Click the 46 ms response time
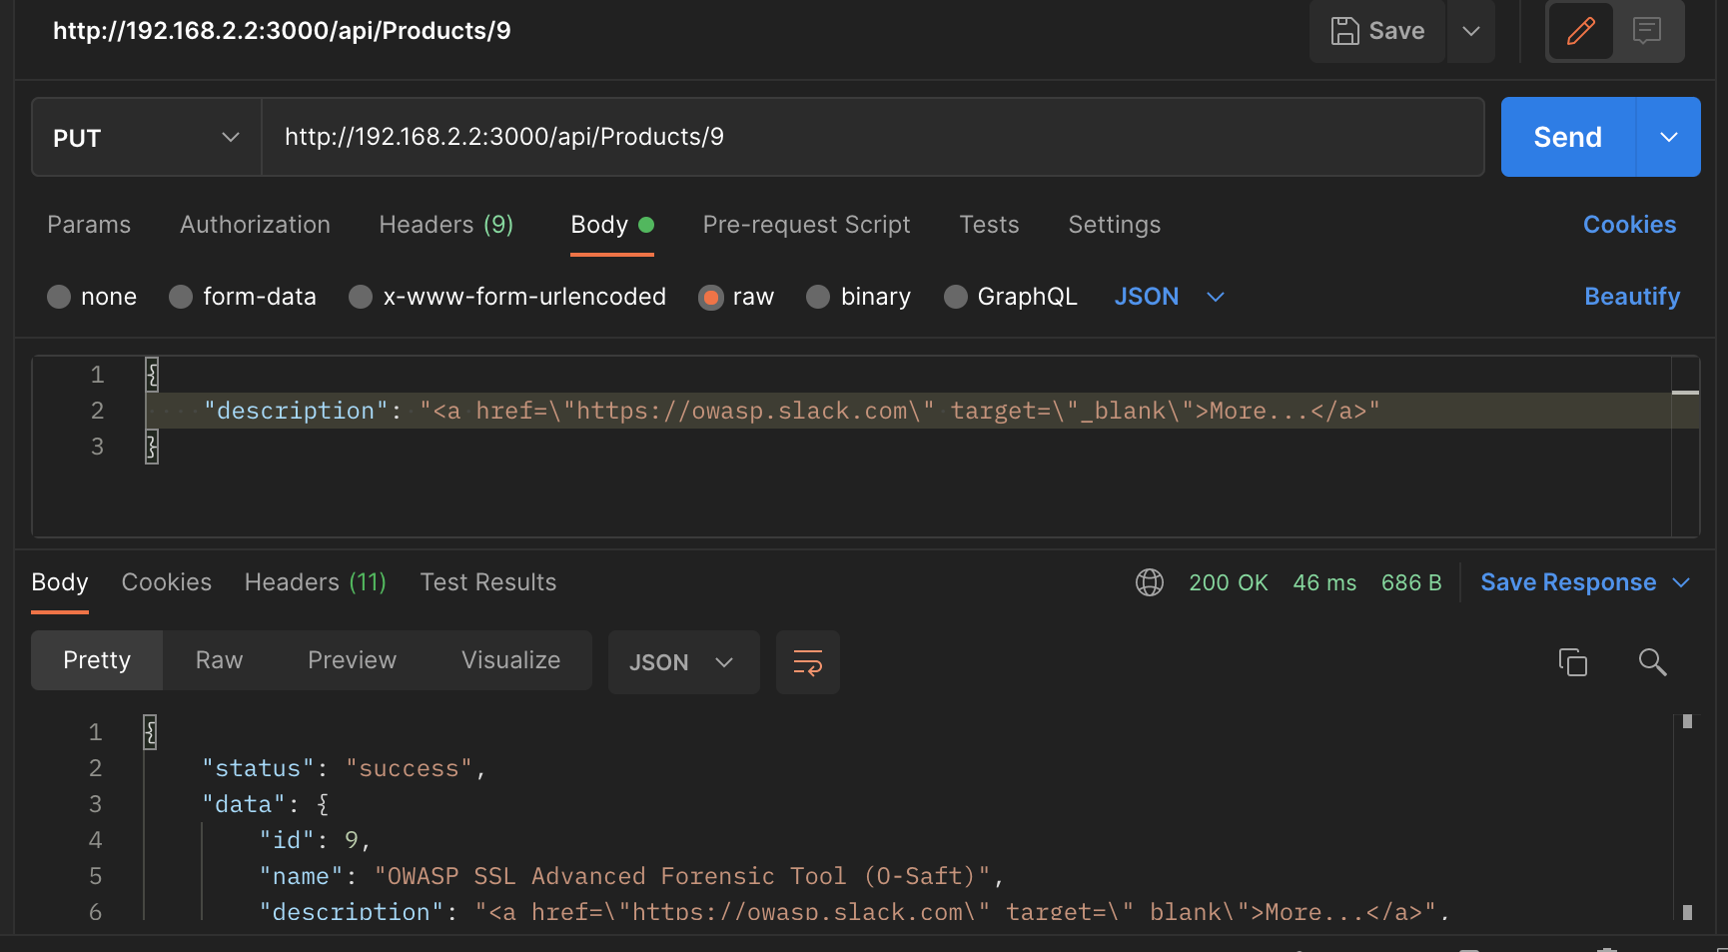The width and height of the screenshot is (1728, 952). [1324, 582]
